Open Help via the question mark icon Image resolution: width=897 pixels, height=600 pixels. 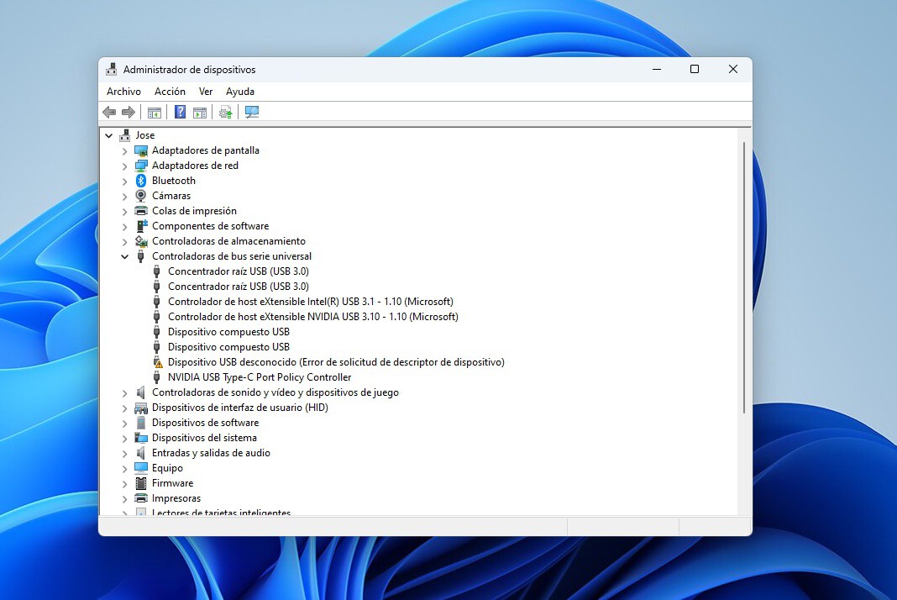click(180, 112)
